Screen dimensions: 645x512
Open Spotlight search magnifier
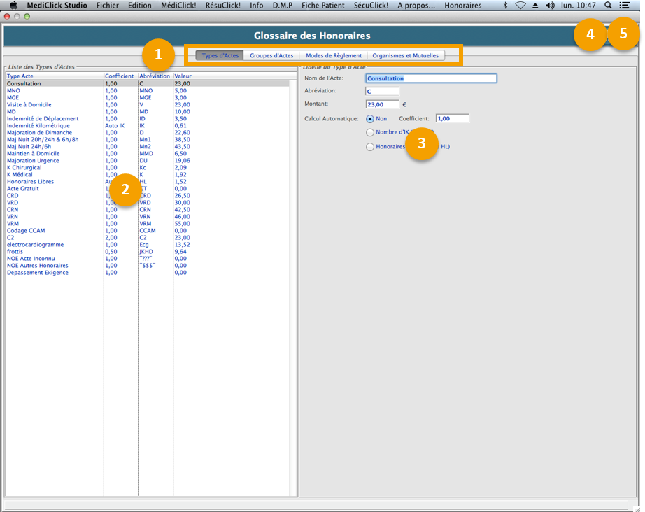pyautogui.click(x=608, y=6)
